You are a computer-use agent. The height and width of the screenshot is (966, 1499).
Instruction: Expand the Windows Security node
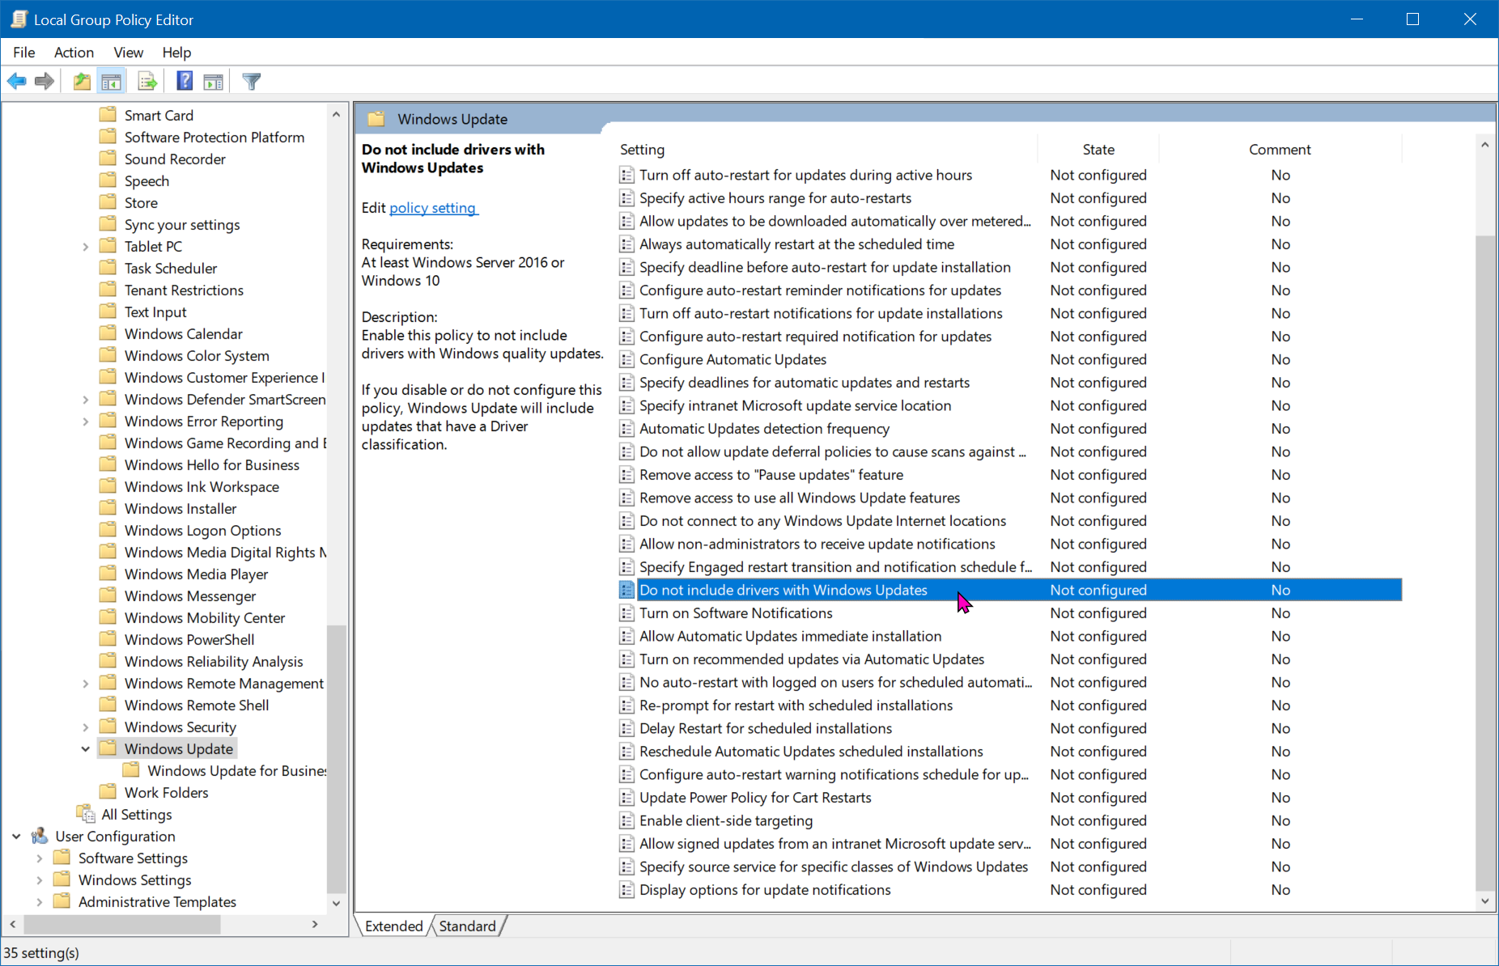tap(86, 727)
